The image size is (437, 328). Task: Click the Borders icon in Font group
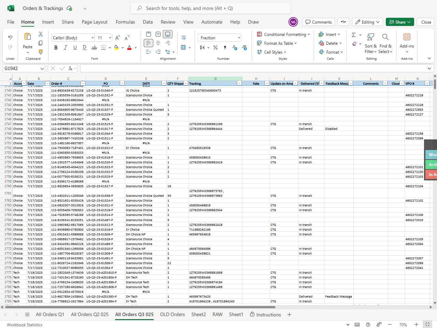click(x=103, y=47)
